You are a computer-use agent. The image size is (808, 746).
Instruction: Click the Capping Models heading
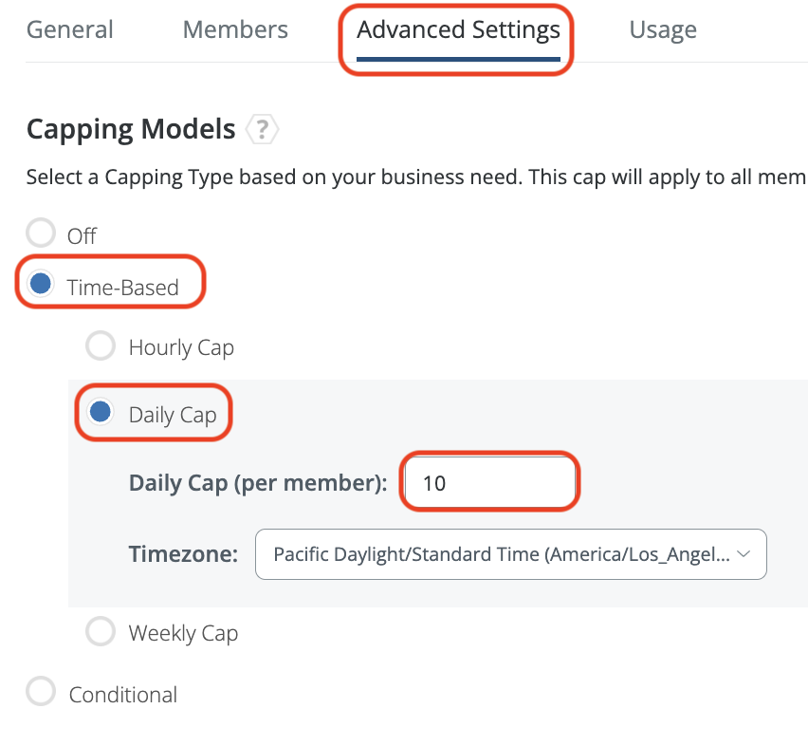click(x=131, y=129)
